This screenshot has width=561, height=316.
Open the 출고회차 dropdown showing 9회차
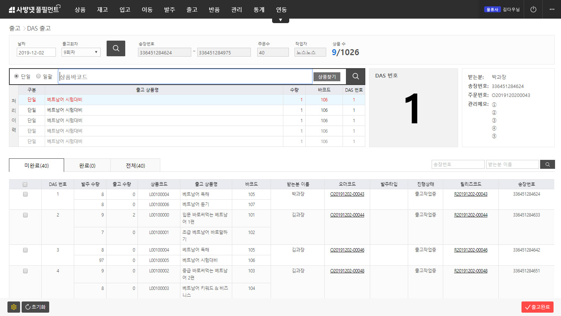point(81,52)
